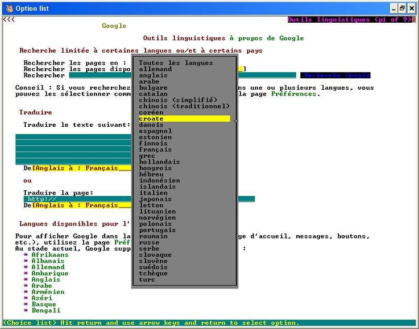Open the 'Arabe' interface language link

42,286
